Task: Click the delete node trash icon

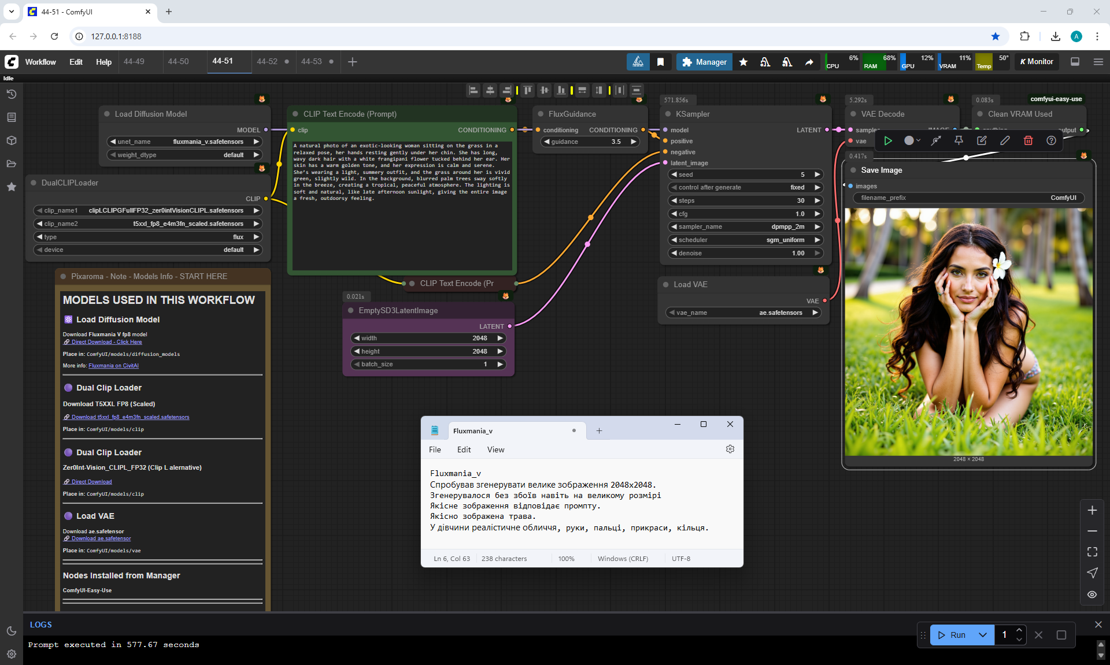Action: tap(1028, 140)
